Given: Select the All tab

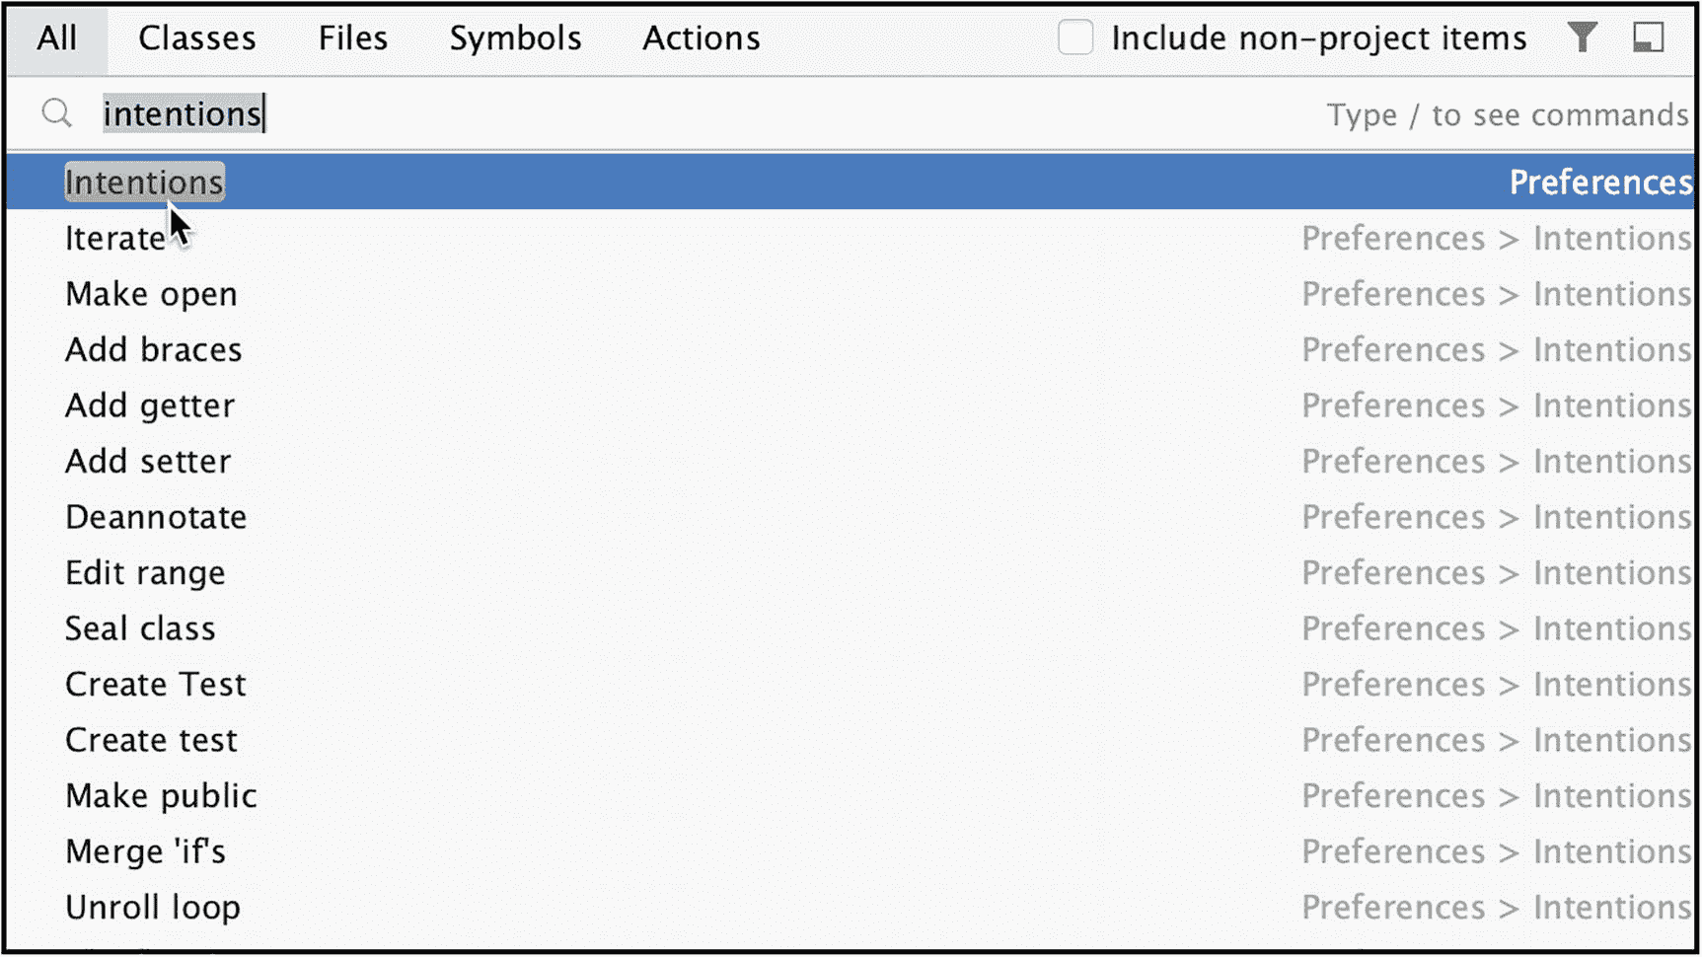Looking at the screenshot, I should pos(57,38).
